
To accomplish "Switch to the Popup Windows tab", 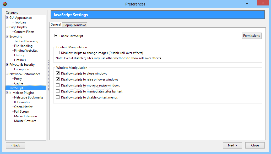I will click(x=75, y=25).
